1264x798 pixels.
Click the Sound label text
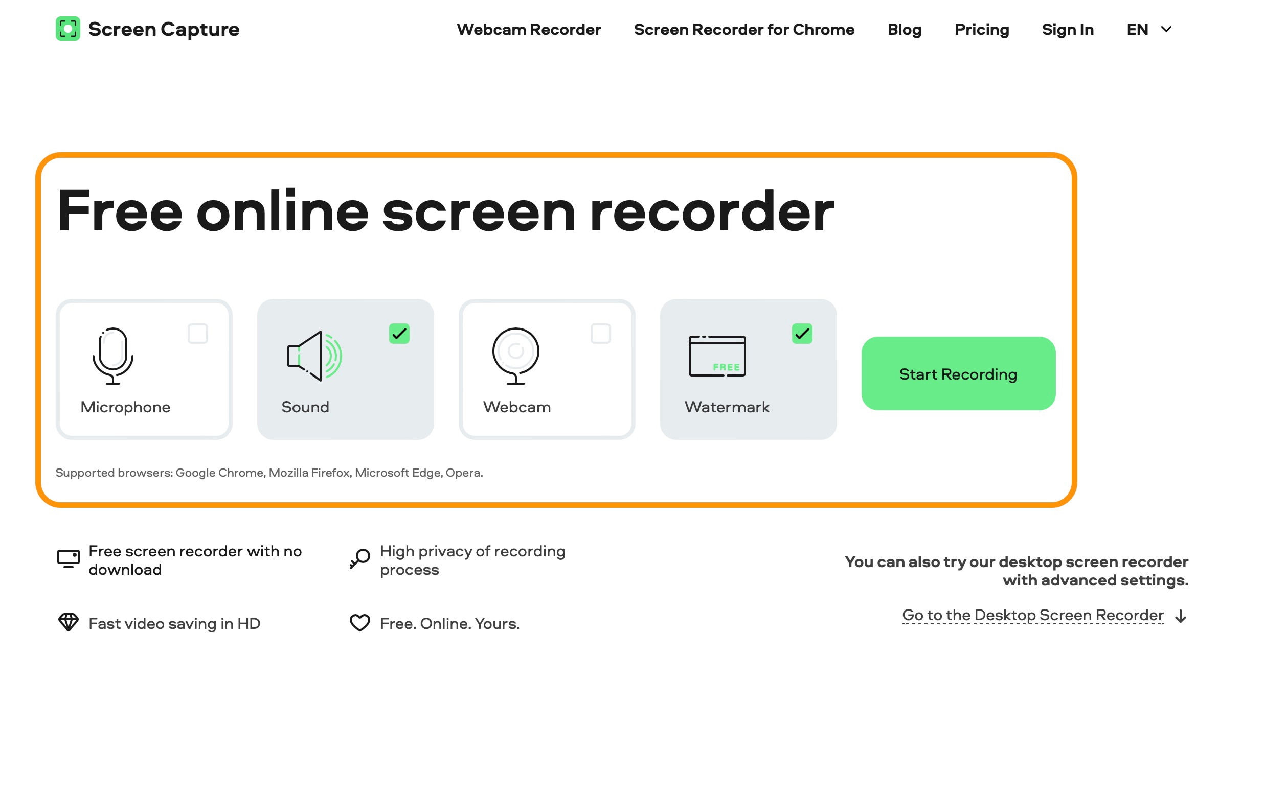[x=305, y=407]
